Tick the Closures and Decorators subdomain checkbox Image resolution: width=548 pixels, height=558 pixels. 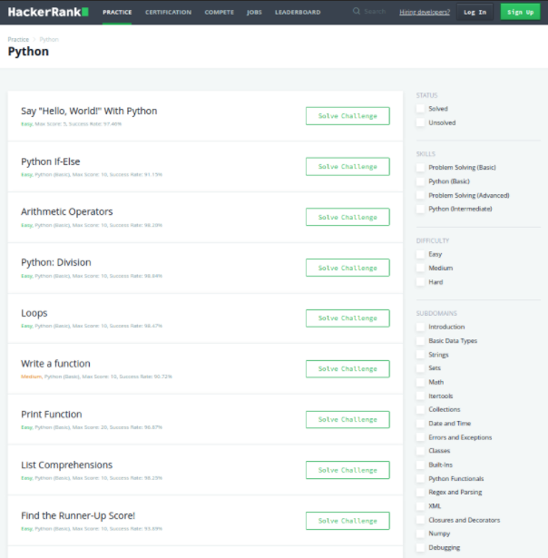[421, 520]
